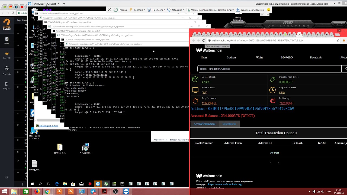Open Google Chrome from the local taskbar
347x195 pixels.
pyautogui.click(x=47, y=191)
